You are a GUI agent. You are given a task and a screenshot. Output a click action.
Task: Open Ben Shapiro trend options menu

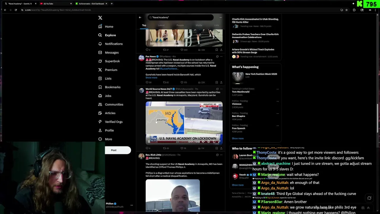tap(278, 113)
